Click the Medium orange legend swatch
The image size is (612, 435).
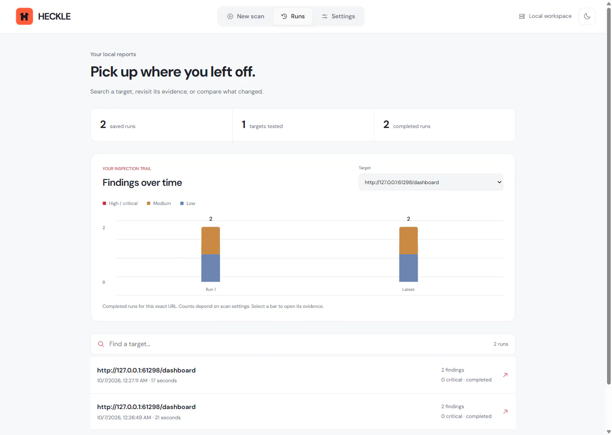click(148, 203)
